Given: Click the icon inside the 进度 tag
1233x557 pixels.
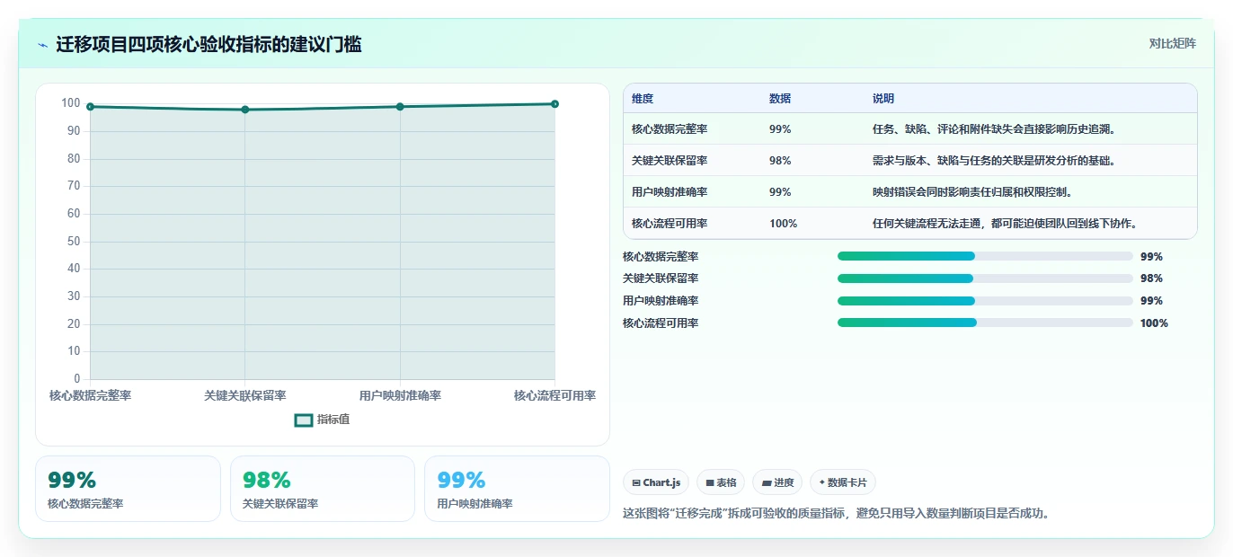Looking at the screenshot, I should (766, 483).
